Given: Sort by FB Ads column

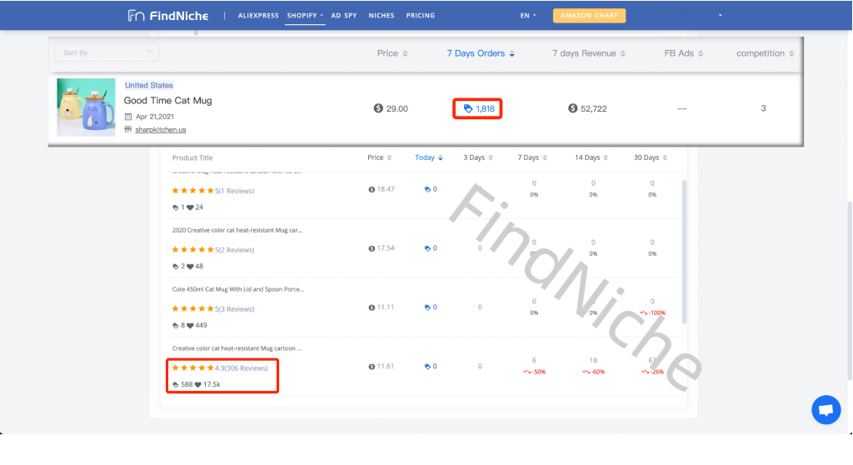Looking at the screenshot, I should (x=683, y=53).
